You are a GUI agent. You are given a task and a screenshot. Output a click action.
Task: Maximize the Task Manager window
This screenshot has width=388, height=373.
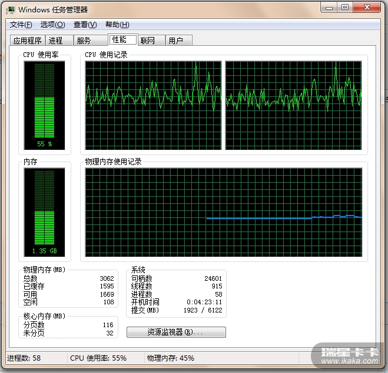click(345, 8)
